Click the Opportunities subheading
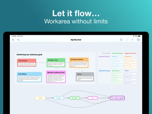 click(116, 71)
